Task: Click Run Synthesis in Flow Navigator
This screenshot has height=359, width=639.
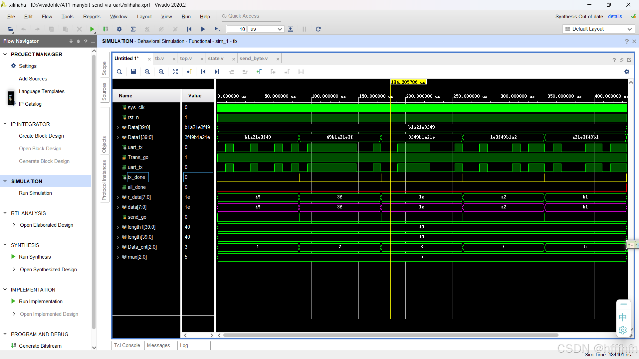Action: pos(35,257)
